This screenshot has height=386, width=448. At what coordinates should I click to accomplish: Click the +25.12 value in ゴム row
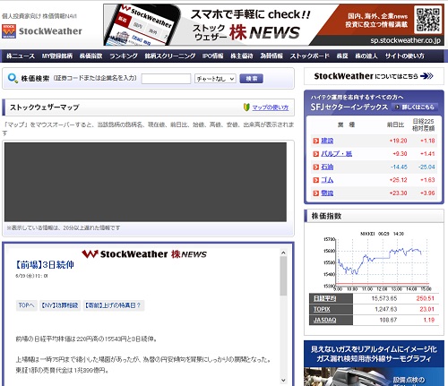coord(398,180)
